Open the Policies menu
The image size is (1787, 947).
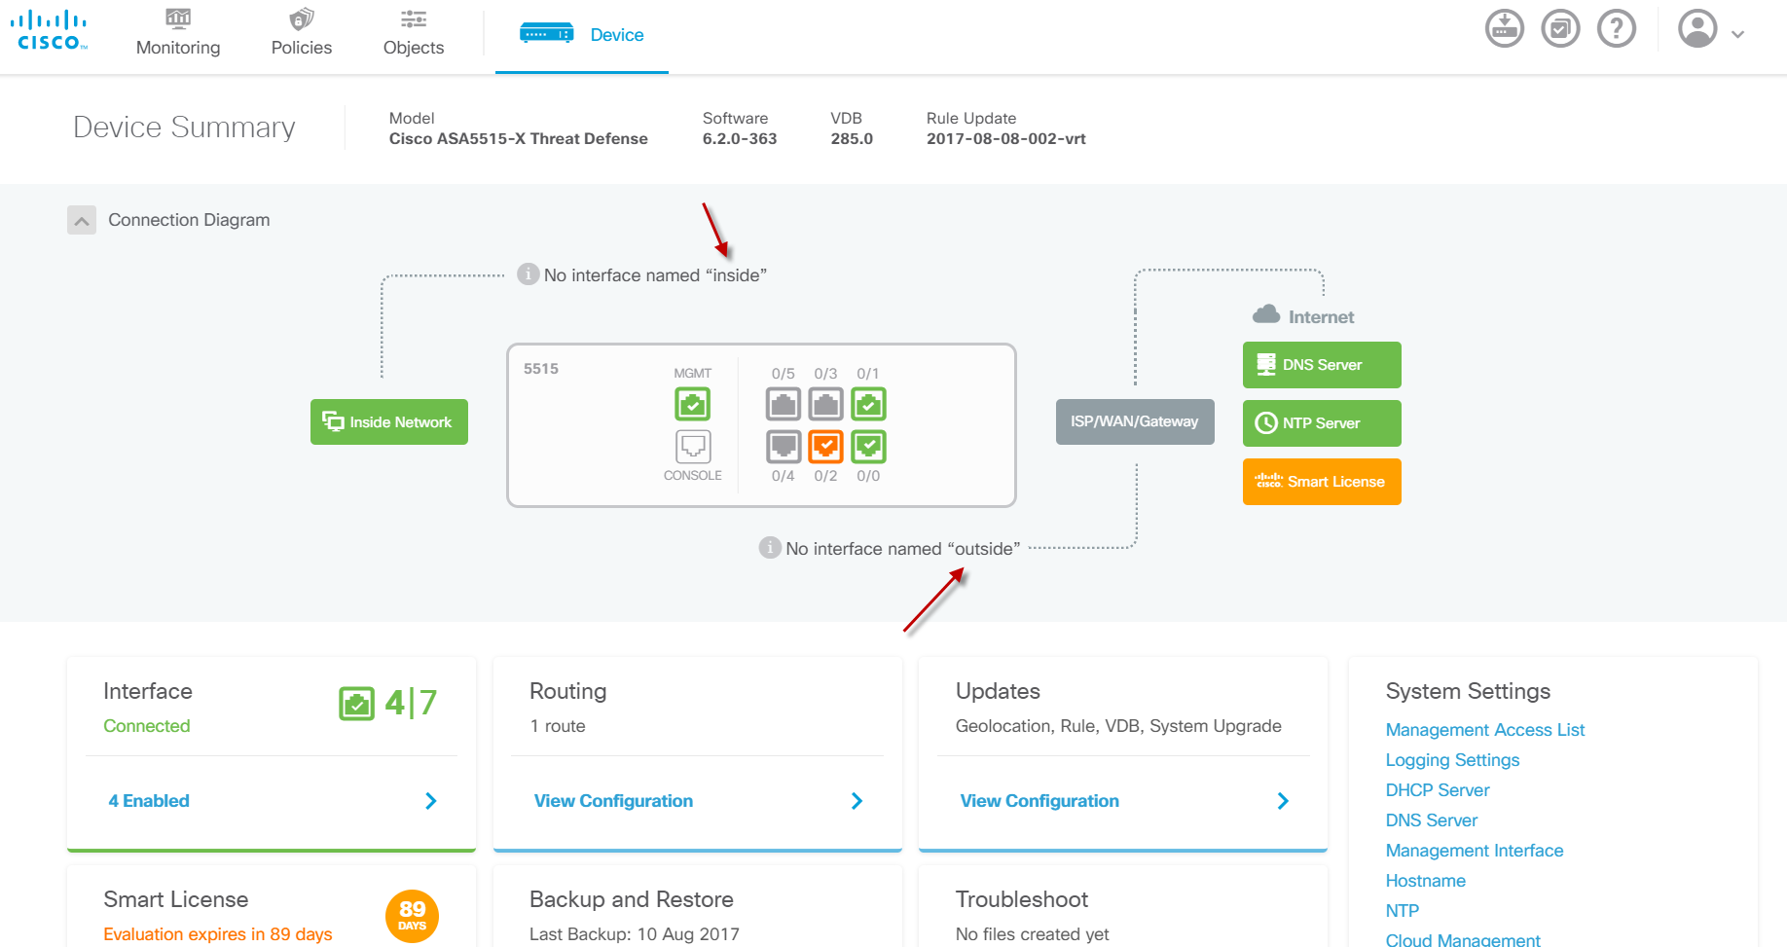(x=302, y=33)
